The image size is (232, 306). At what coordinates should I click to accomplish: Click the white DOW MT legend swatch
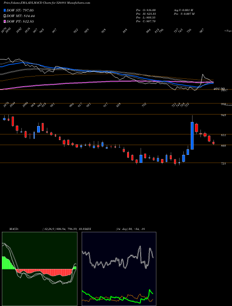tap(5, 16)
